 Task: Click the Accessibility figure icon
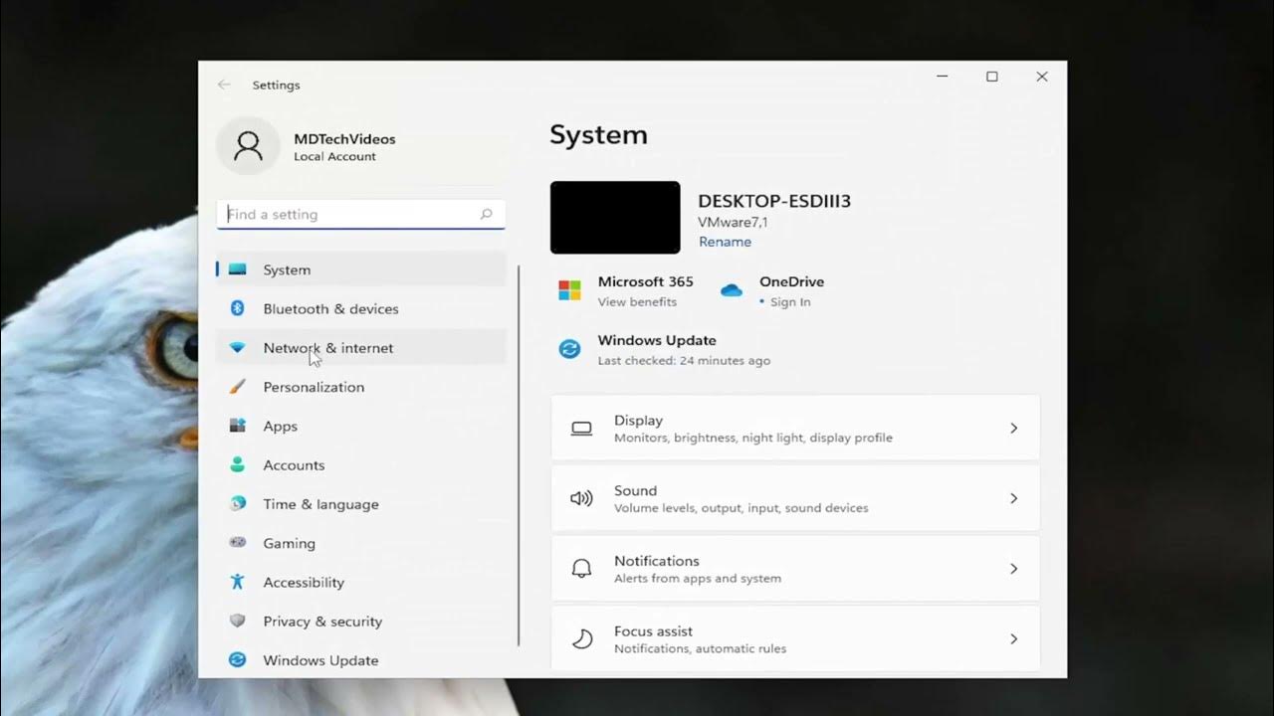[237, 582]
